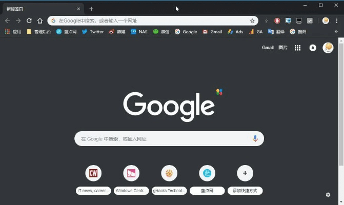Click the 图片 images link

283,48
